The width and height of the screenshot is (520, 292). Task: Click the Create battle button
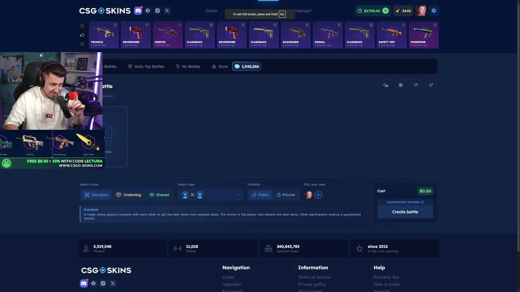[405, 212]
